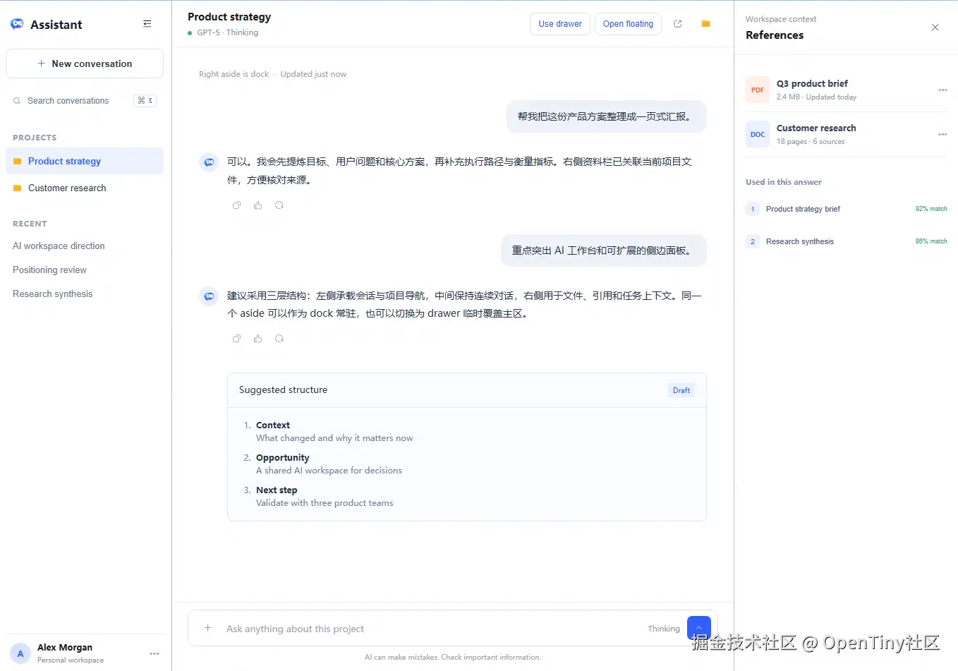Open the Customer research project in sidebar
Screen dimensions: 958x671
(x=85, y=188)
